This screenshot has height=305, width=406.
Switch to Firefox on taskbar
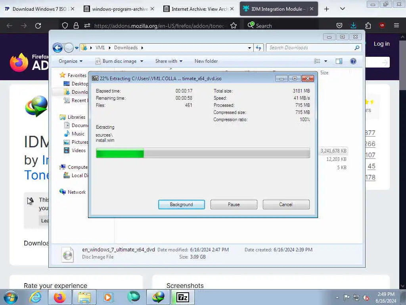coord(59,297)
